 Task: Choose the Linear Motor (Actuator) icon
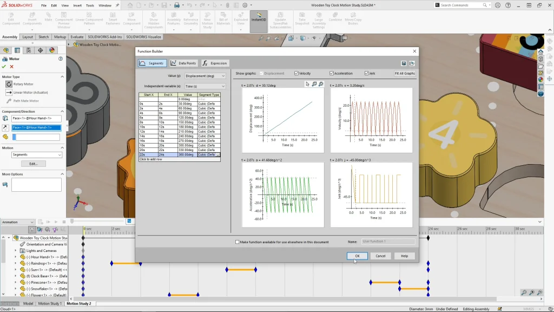click(9, 92)
